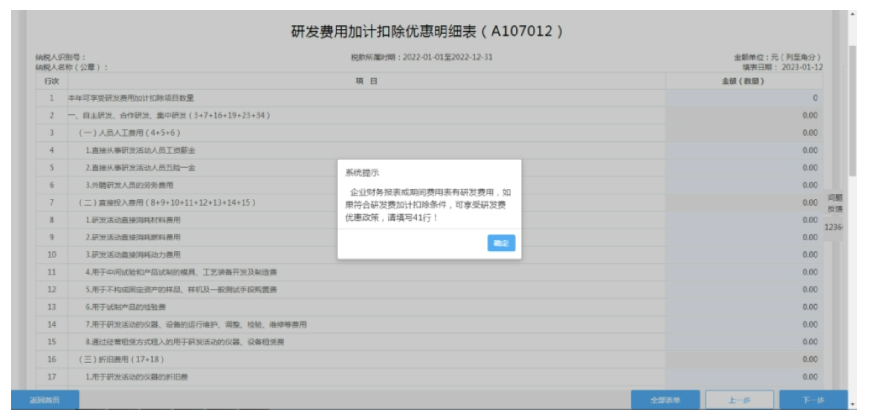Click the 税款所属时期 date range text

pos(422,57)
